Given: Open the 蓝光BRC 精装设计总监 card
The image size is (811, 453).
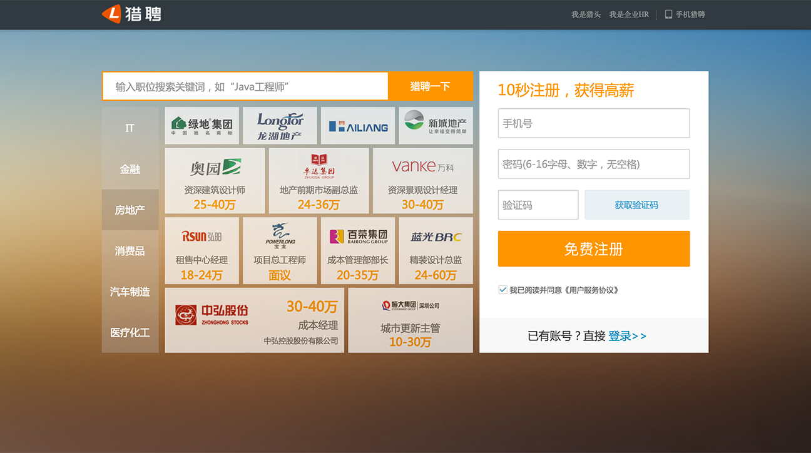Looking at the screenshot, I should pyautogui.click(x=436, y=251).
